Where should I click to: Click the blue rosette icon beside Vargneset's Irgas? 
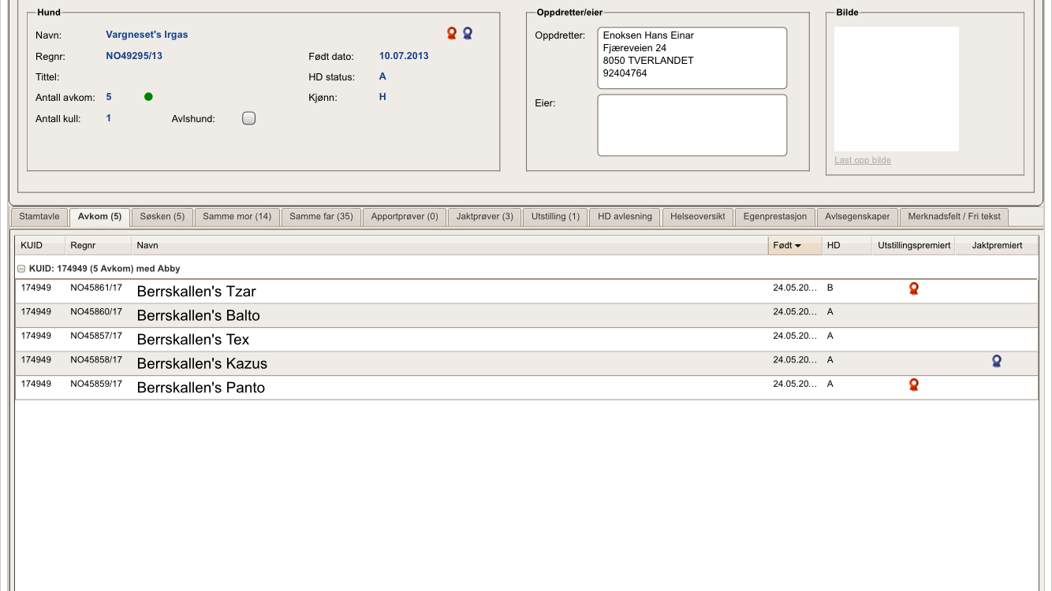click(x=468, y=33)
